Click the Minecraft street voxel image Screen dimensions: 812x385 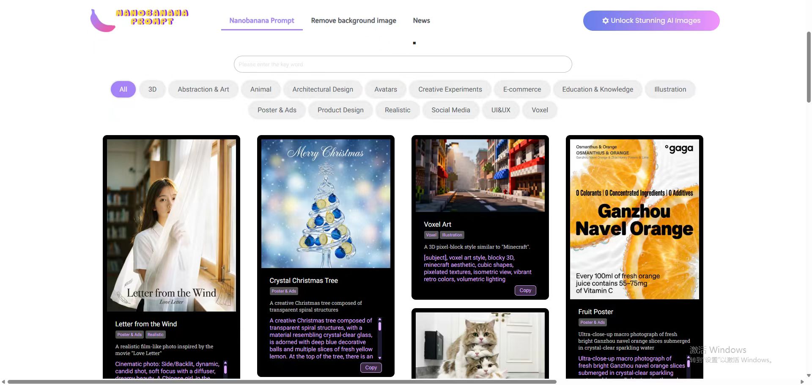(x=480, y=176)
